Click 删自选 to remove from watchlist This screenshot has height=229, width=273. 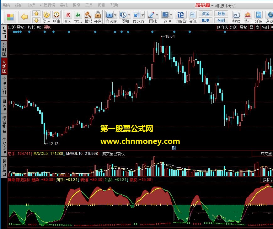point(222,28)
